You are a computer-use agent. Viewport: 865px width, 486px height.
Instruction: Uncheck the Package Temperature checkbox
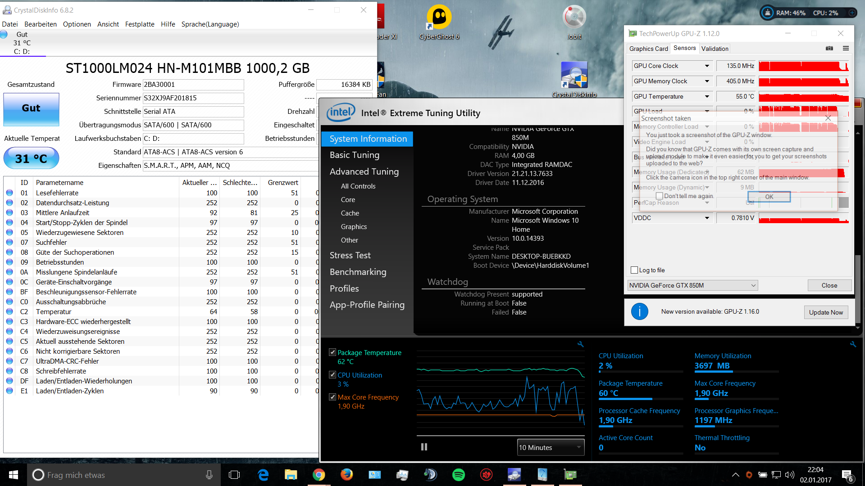coord(332,352)
